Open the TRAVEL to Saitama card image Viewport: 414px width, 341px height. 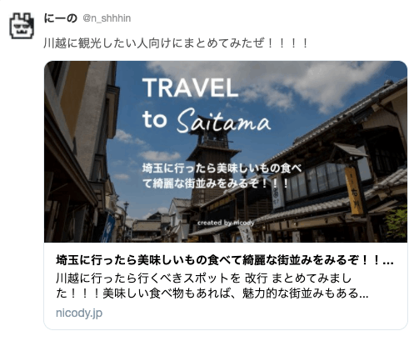coord(226,152)
